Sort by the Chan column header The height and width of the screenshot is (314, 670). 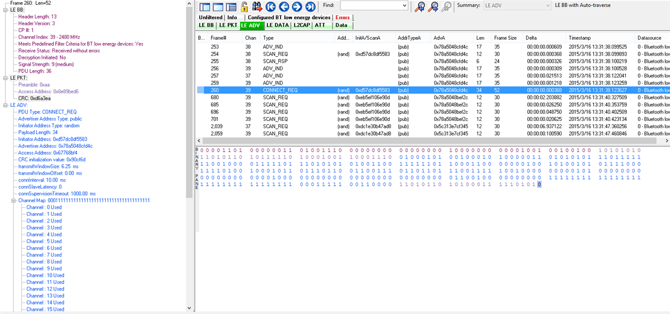tap(252, 38)
